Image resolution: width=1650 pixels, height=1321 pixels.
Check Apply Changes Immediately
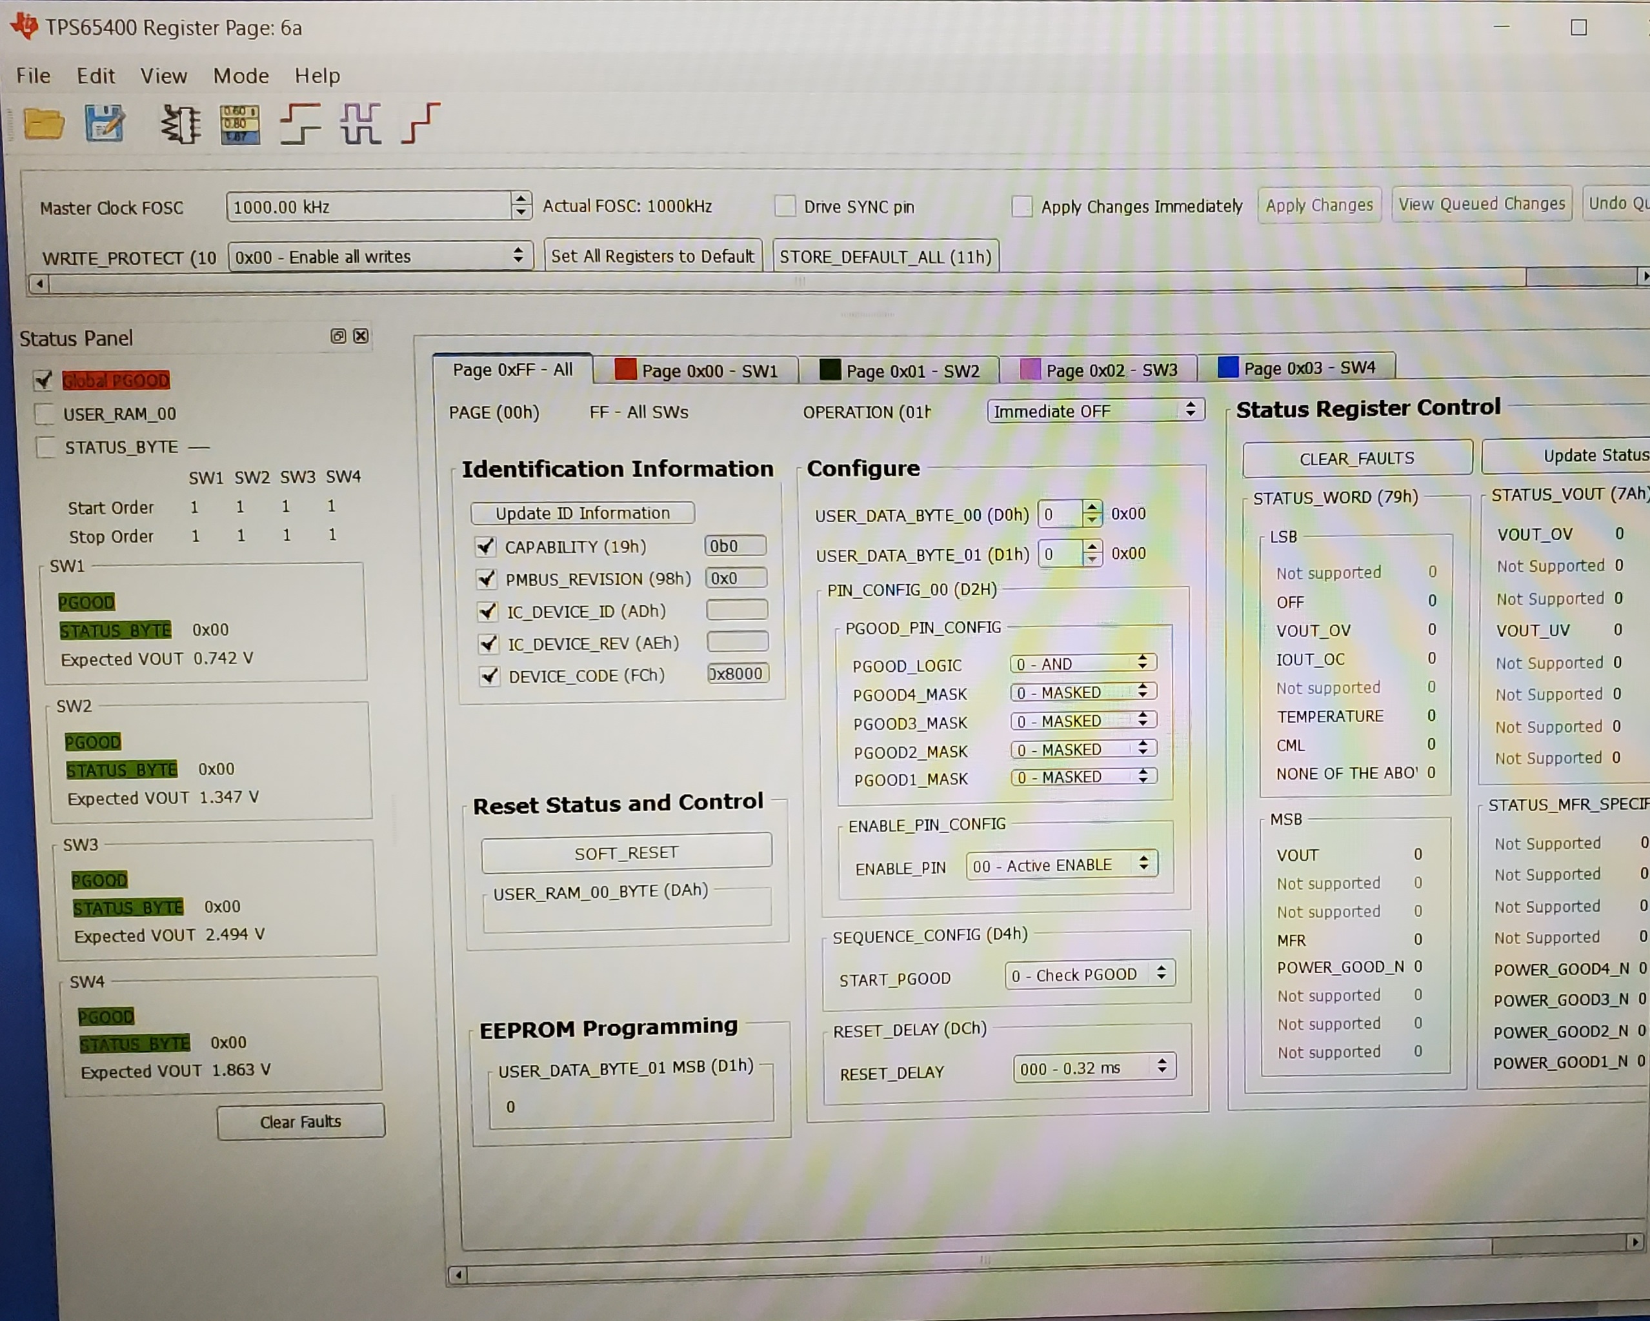click(1021, 206)
